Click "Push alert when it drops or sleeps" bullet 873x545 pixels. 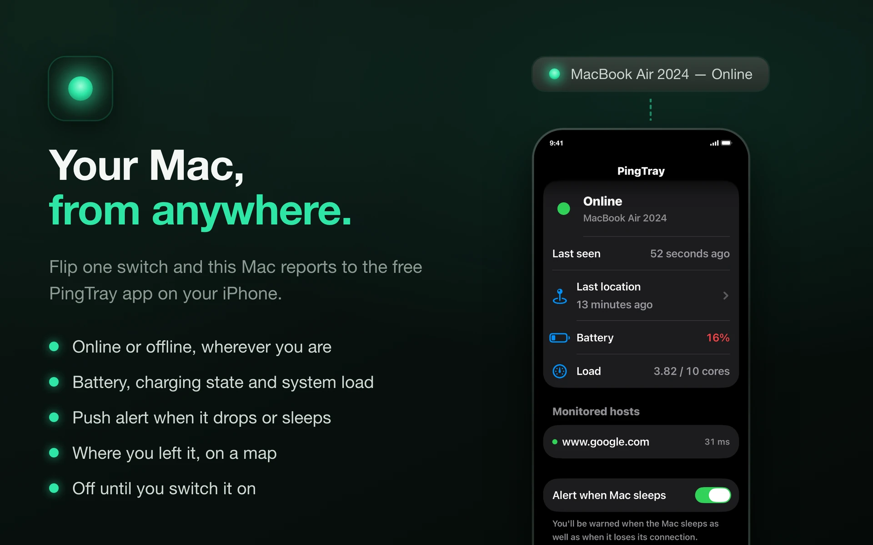201,418
